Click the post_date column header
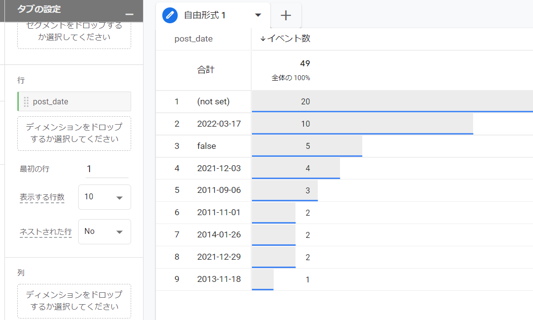 [194, 39]
